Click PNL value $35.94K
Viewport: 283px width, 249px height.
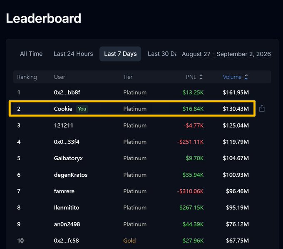pos(193,175)
